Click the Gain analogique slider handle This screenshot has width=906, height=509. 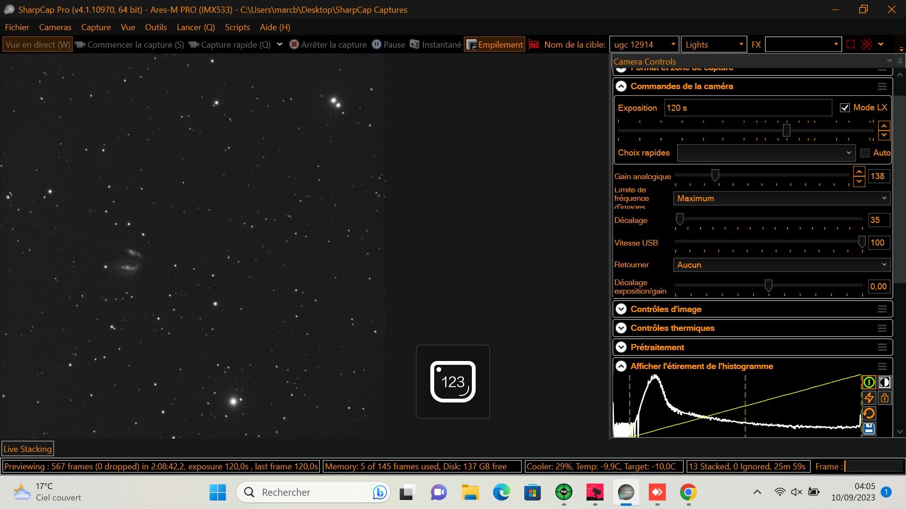point(715,175)
